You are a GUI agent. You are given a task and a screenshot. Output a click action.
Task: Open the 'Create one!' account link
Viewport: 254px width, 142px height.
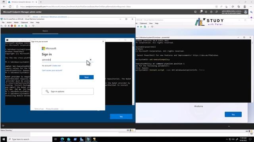click(56, 66)
